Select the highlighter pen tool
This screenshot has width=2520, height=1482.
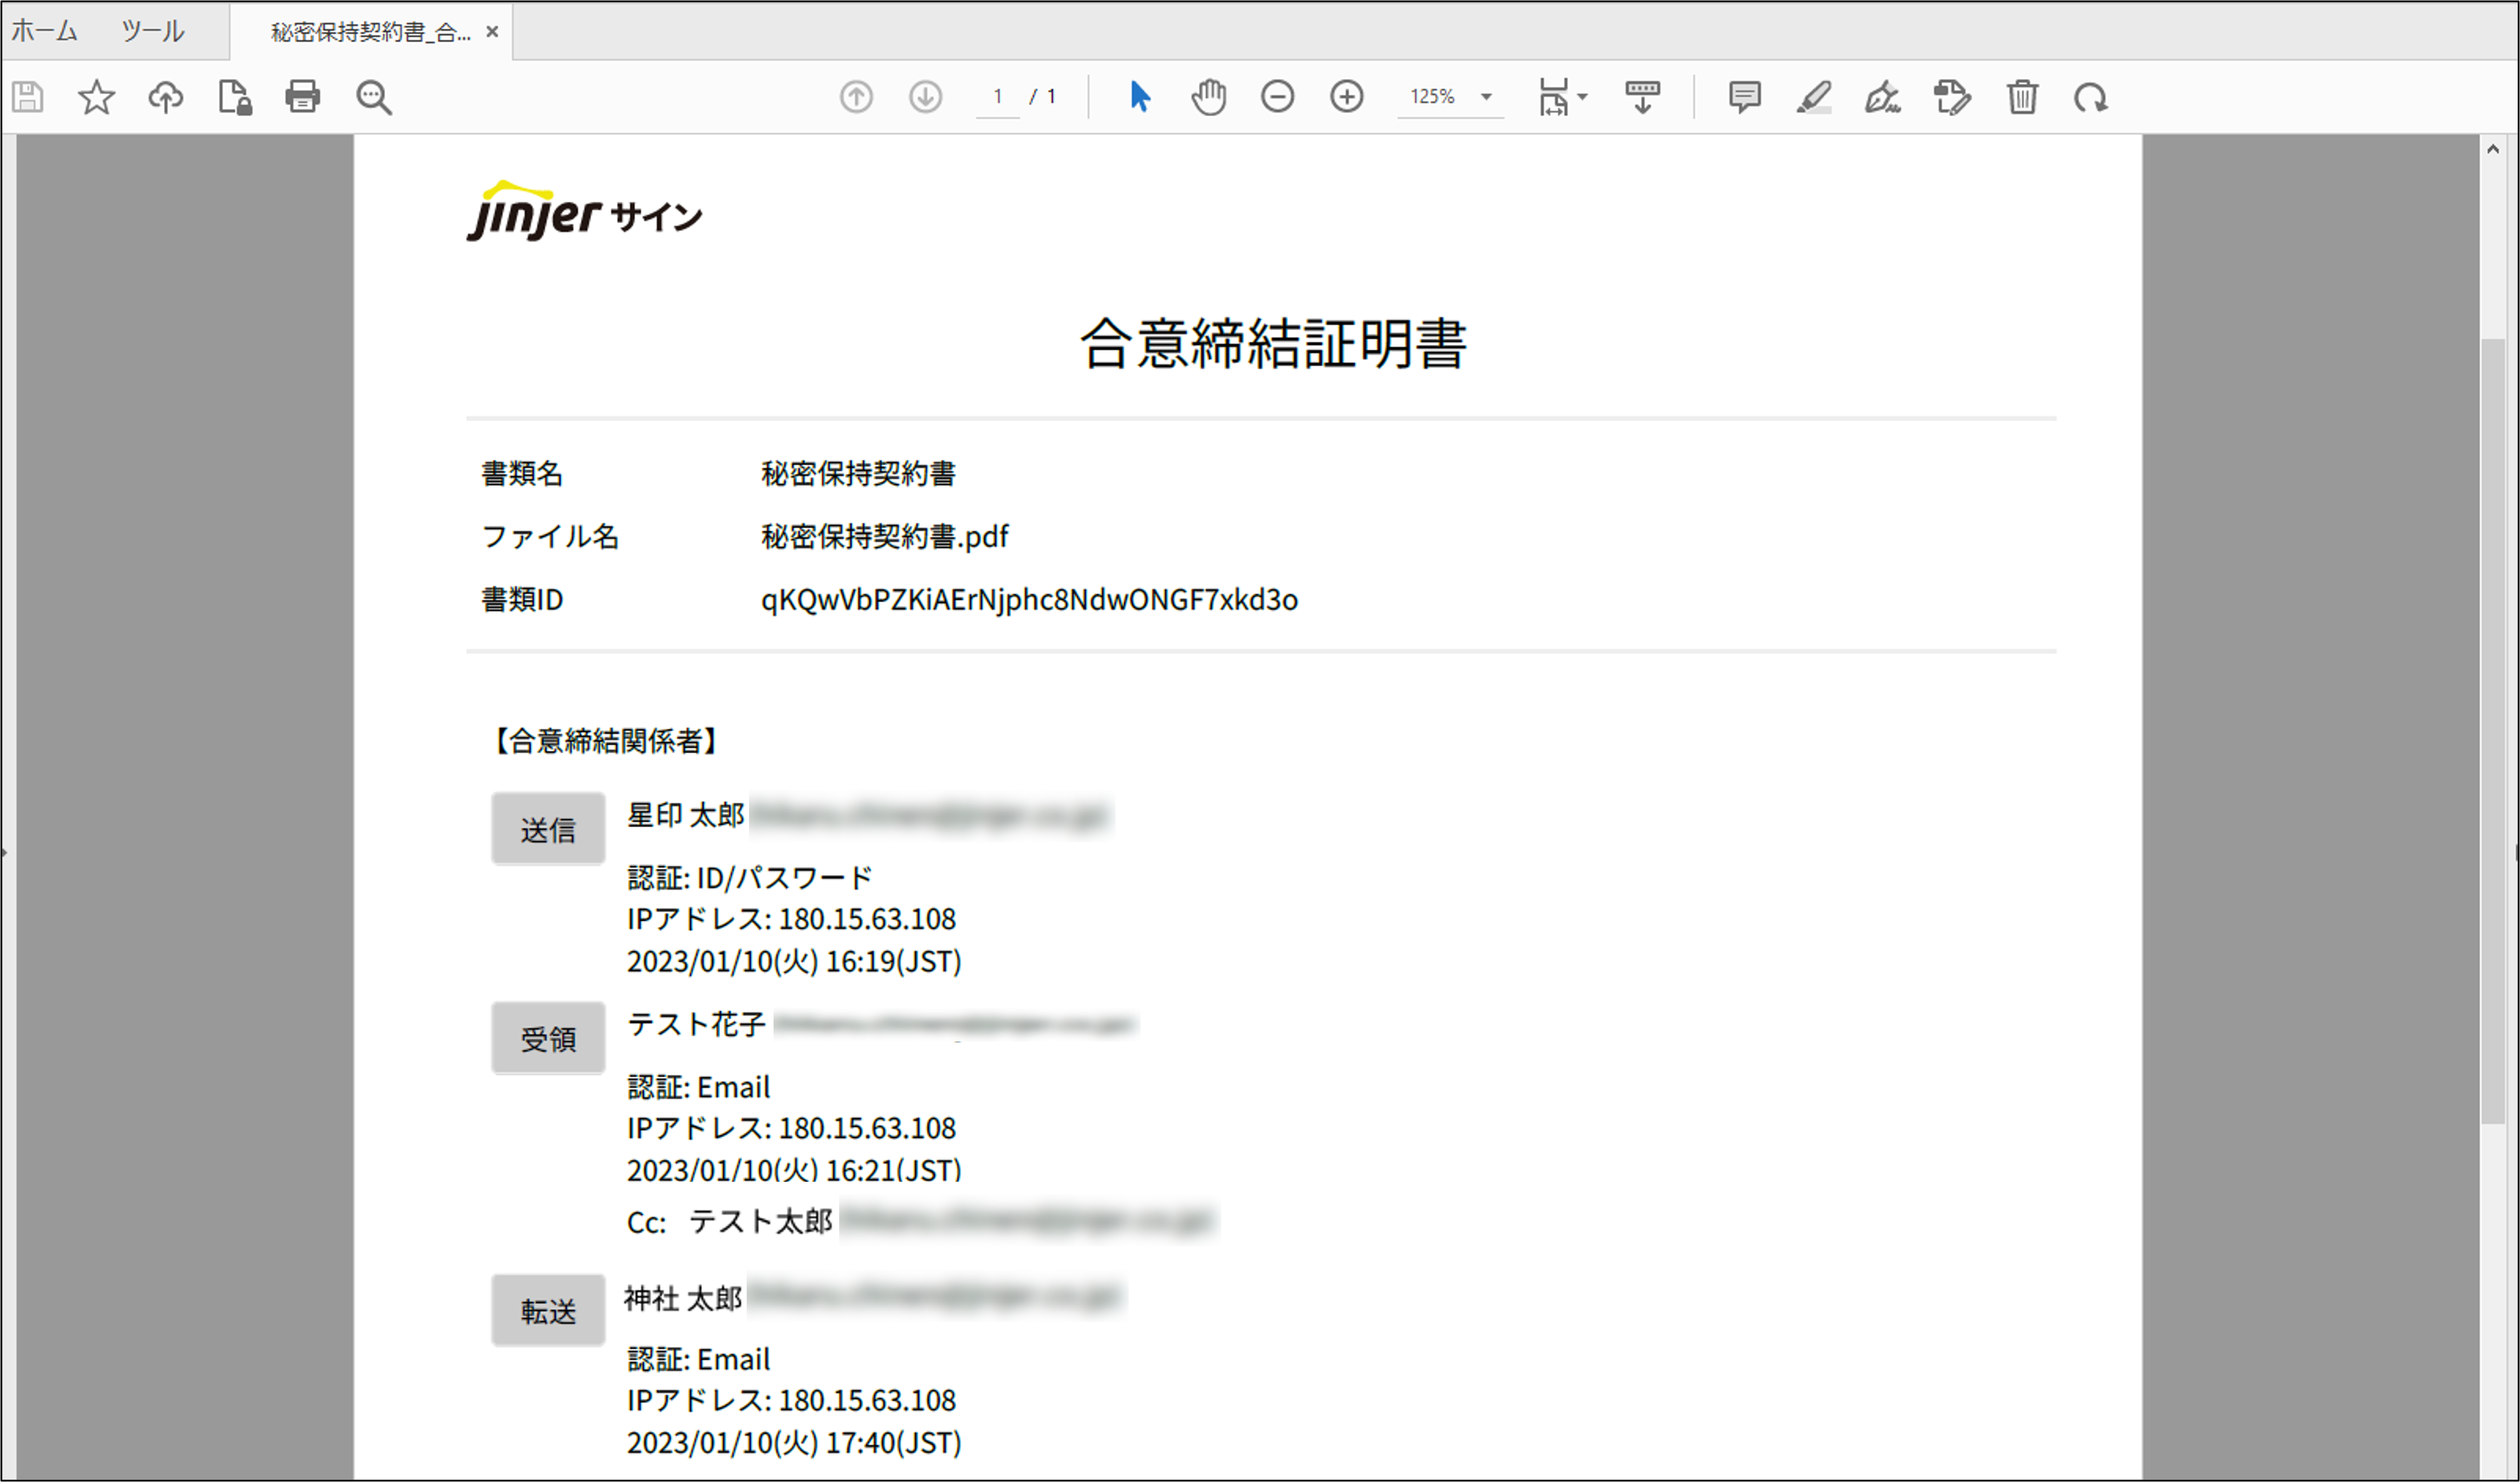coord(1813,97)
